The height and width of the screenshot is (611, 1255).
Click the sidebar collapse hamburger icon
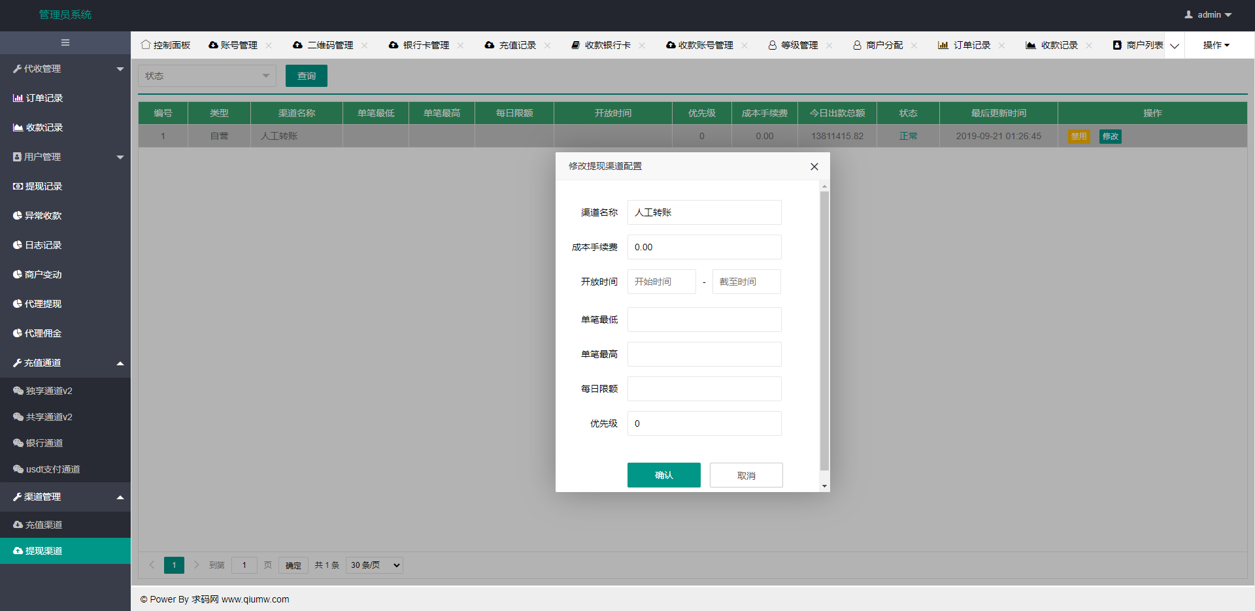coord(65,42)
